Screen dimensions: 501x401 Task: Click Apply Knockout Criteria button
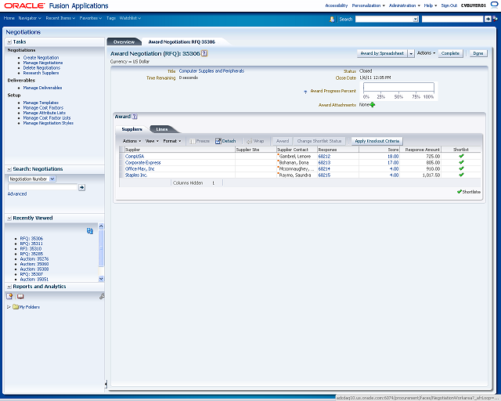click(x=377, y=141)
